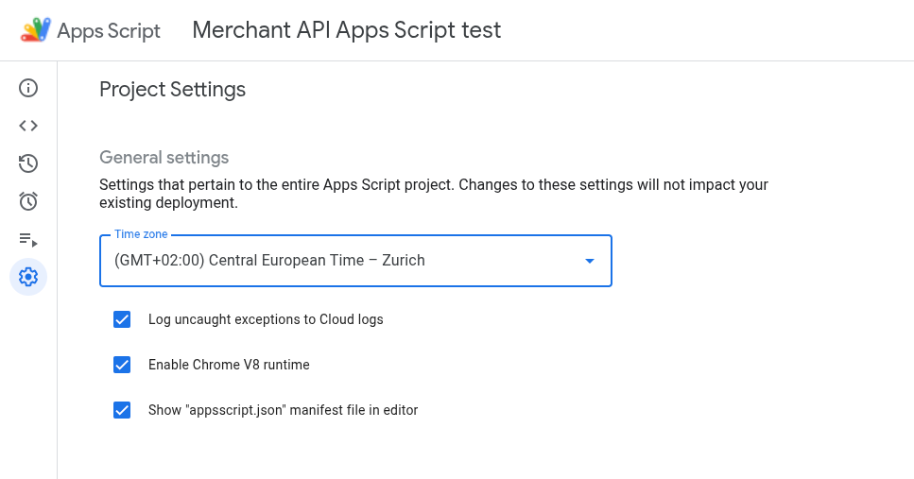Toggle the Show appsscript.json manifest checkbox
The width and height of the screenshot is (914, 479).
[122, 410]
